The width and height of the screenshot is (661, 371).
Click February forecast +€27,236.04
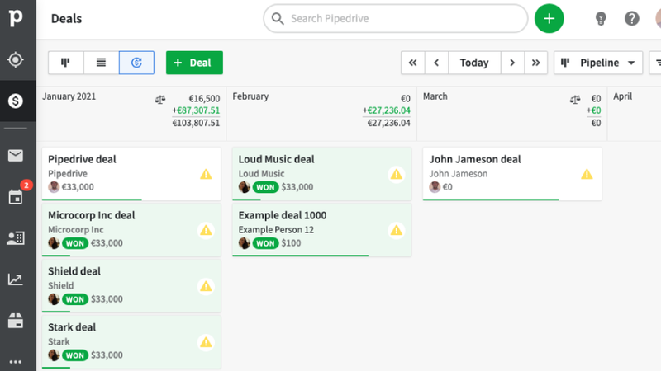click(x=386, y=110)
